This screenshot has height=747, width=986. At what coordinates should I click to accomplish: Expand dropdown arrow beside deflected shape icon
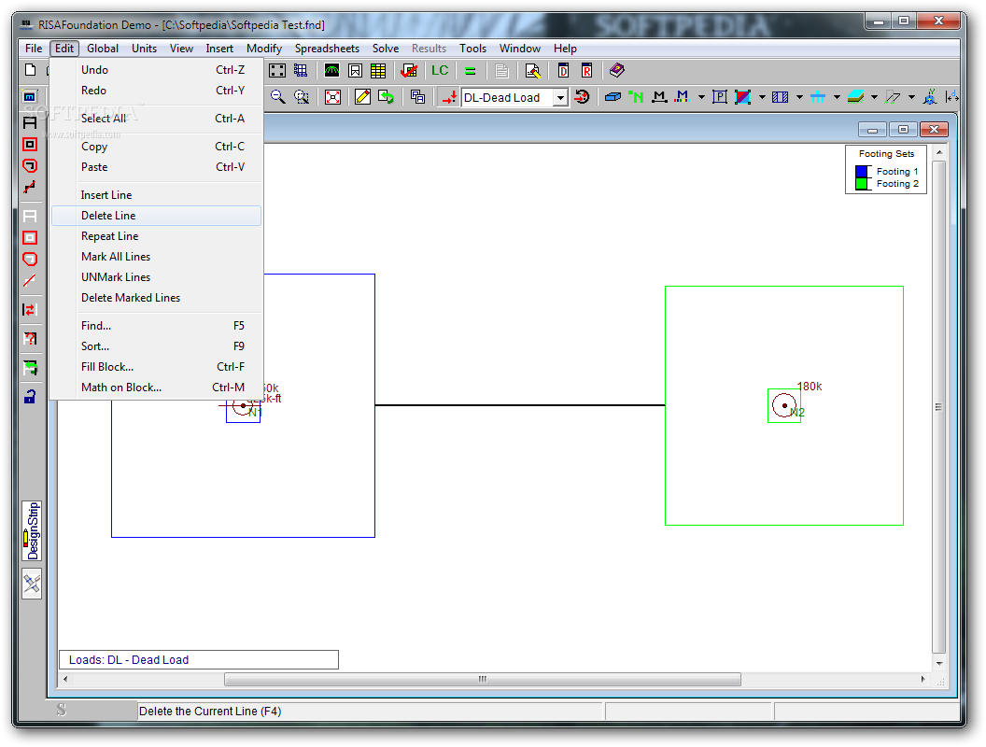(x=912, y=97)
